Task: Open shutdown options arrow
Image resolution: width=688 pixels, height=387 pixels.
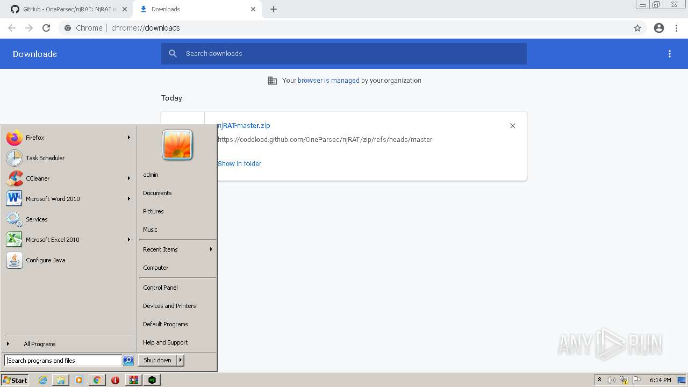Action: [x=181, y=360]
